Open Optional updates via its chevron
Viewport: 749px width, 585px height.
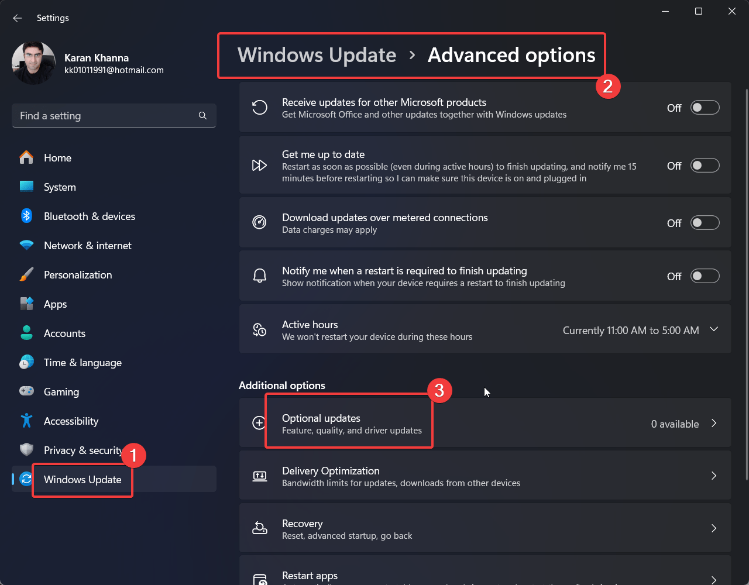714,424
